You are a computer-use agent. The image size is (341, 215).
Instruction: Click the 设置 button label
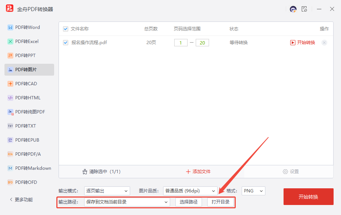pos(294,172)
